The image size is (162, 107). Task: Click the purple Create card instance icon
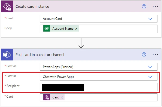tap(7, 6)
